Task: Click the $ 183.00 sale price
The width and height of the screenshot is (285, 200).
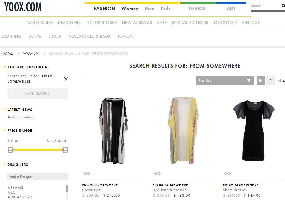Action: (x=182, y=196)
